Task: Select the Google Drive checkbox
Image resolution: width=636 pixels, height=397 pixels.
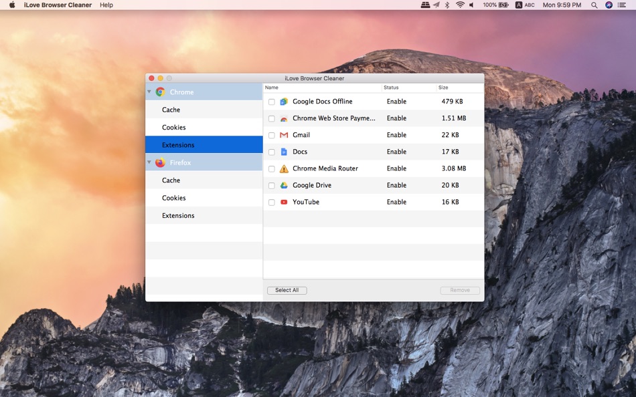Action: 272,186
